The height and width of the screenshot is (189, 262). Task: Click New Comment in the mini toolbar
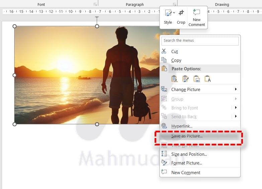pyautogui.click(x=197, y=13)
